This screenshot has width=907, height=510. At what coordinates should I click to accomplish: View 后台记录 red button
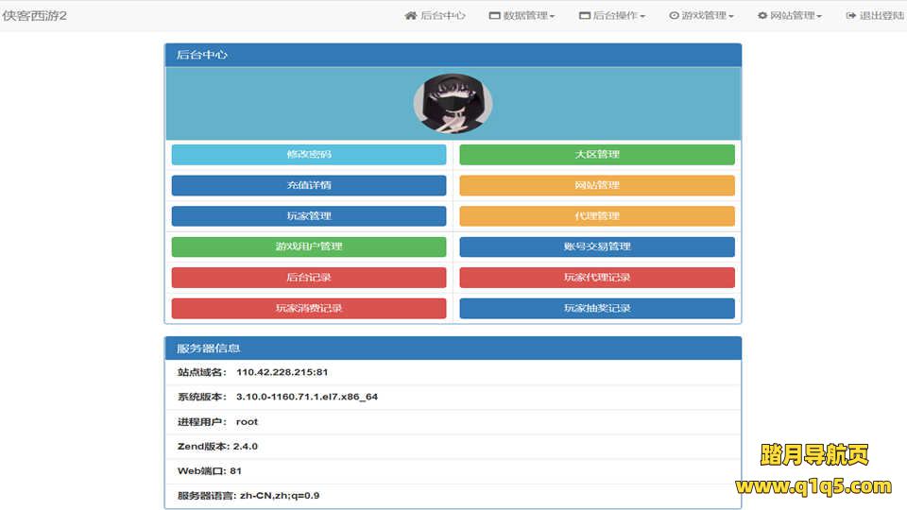coord(309,278)
